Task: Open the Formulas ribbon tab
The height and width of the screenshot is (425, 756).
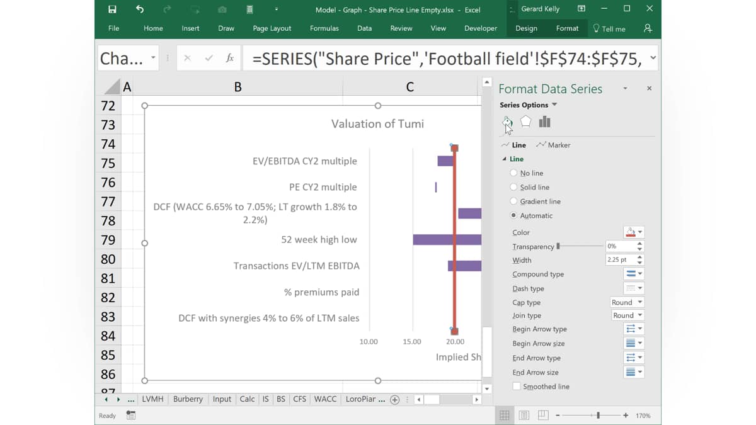Action: pyautogui.click(x=324, y=28)
